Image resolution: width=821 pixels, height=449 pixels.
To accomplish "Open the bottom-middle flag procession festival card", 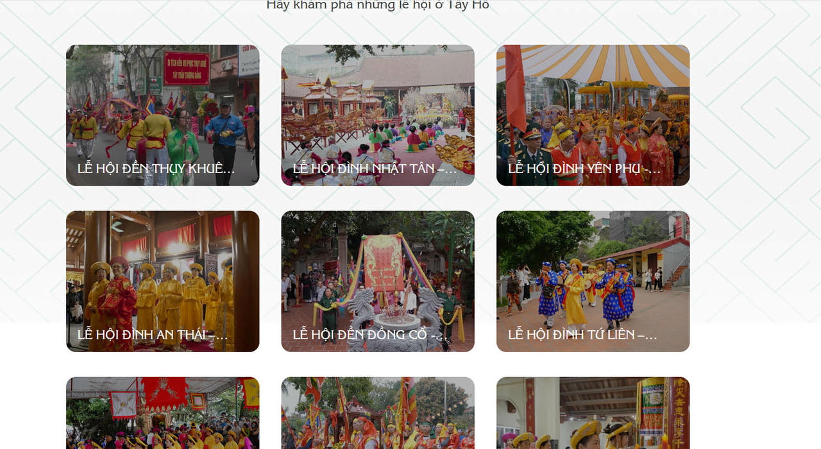I will [x=378, y=412].
